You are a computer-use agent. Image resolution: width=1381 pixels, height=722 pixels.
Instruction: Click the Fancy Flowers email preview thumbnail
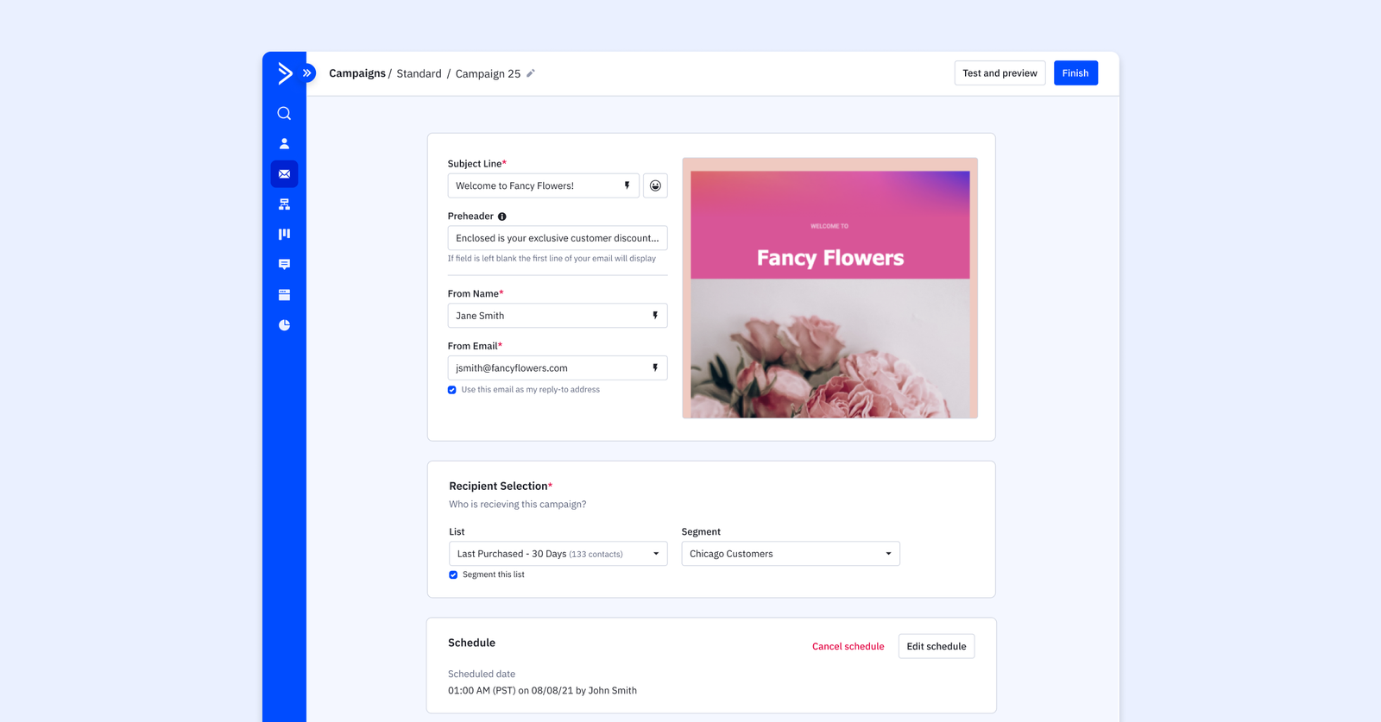tap(829, 288)
